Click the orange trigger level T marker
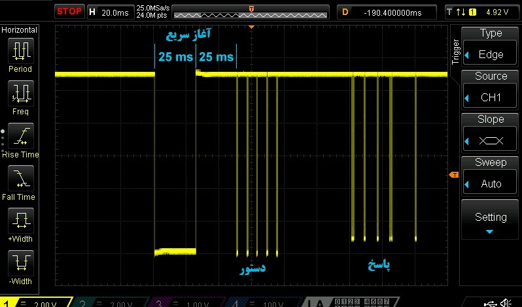This screenshot has height=307, width=522. click(x=454, y=175)
